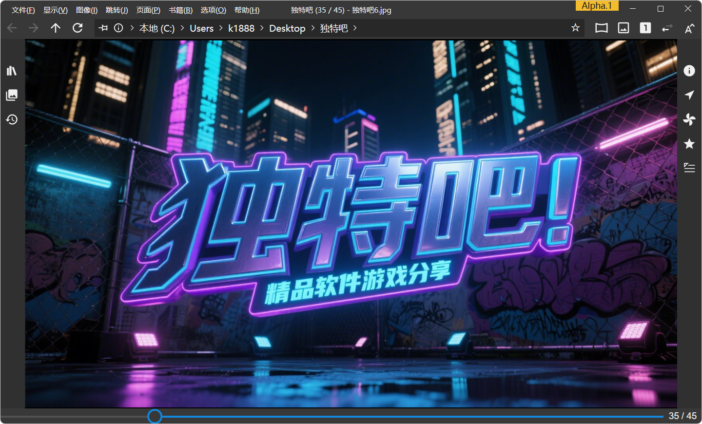The image size is (702, 424).
Task: Open the sort order A icon
Action: [689, 28]
